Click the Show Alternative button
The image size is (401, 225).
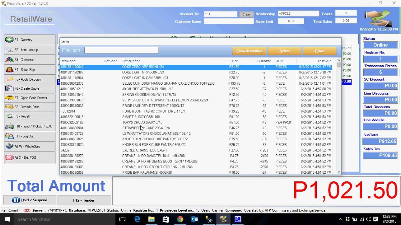point(249,51)
